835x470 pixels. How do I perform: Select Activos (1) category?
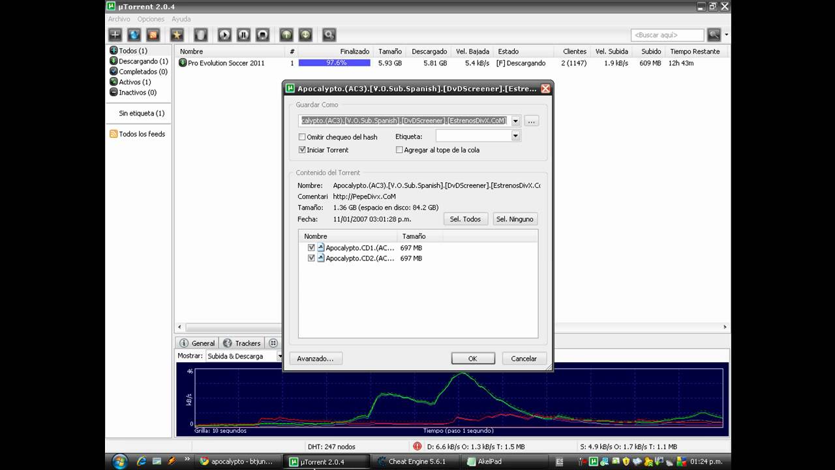(130, 82)
